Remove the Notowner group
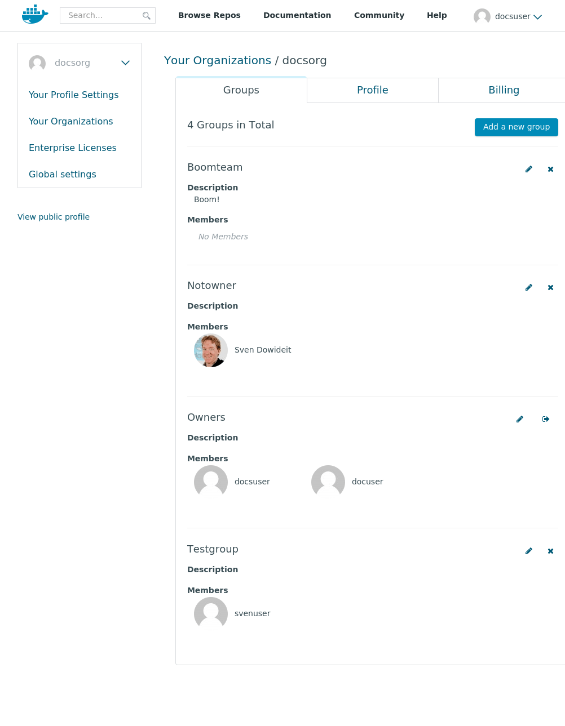Screen dimensions: 565x726 click(550, 287)
